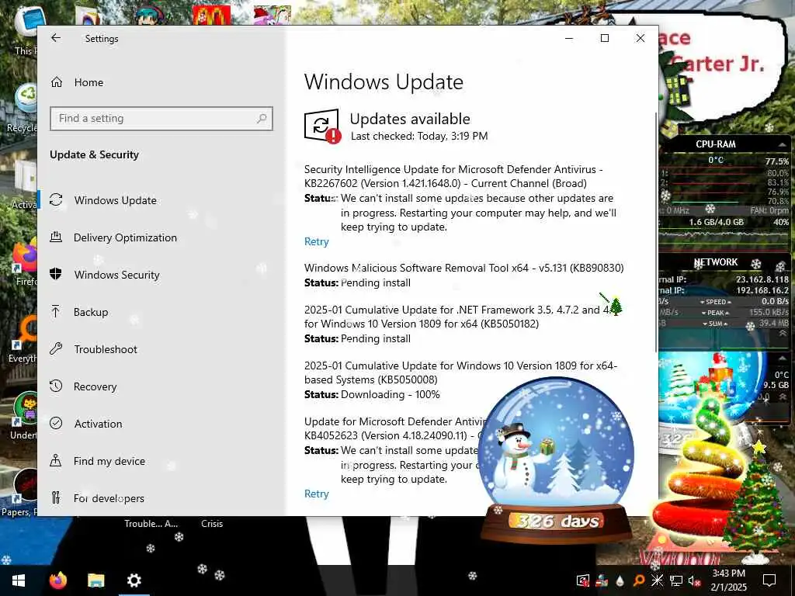Click the external IP 23.162.8.118 value
The width and height of the screenshot is (795, 596).
pyautogui.click(x=762, y=279)
